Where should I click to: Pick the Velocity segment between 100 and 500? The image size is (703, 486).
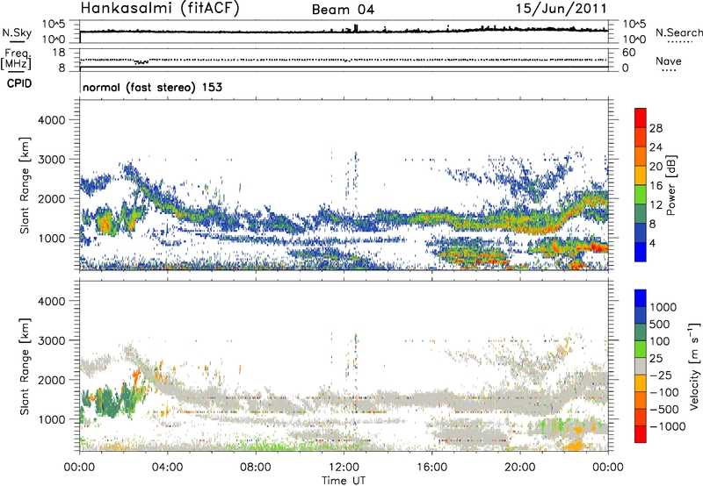tap(641, 332)
